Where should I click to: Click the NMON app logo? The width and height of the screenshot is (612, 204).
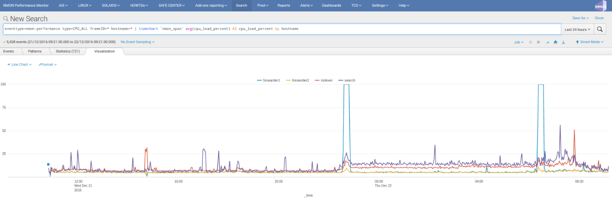click(601, 5)
